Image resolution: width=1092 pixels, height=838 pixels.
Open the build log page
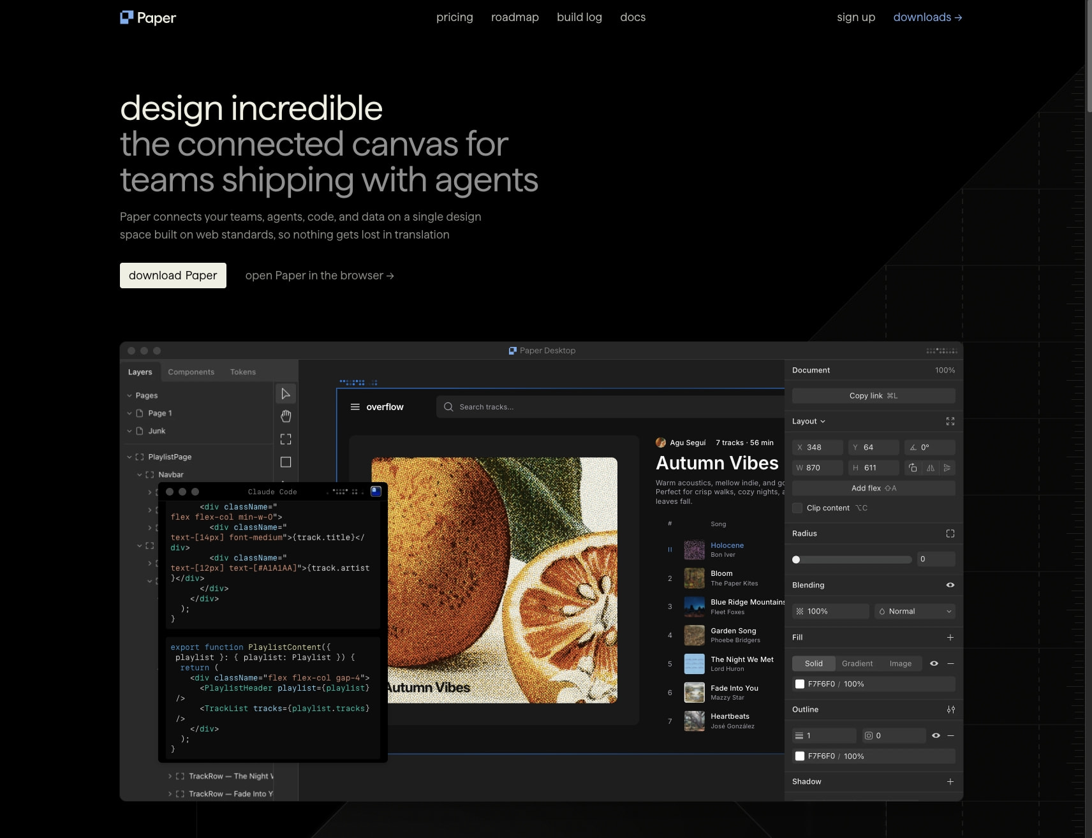579,17
